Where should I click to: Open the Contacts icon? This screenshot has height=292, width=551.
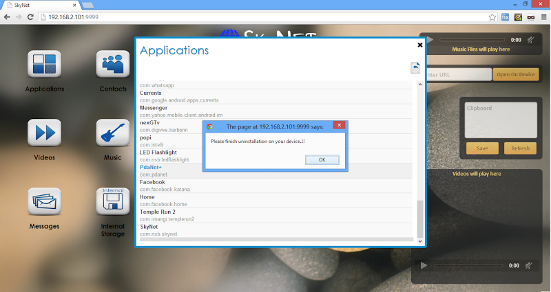113,64
